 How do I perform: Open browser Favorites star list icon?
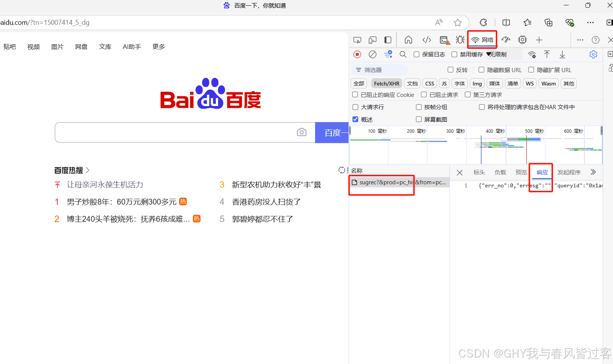(x=527, y=23)
